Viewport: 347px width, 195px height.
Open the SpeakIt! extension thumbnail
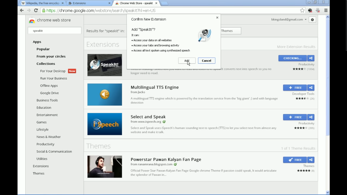pos(105,65)
